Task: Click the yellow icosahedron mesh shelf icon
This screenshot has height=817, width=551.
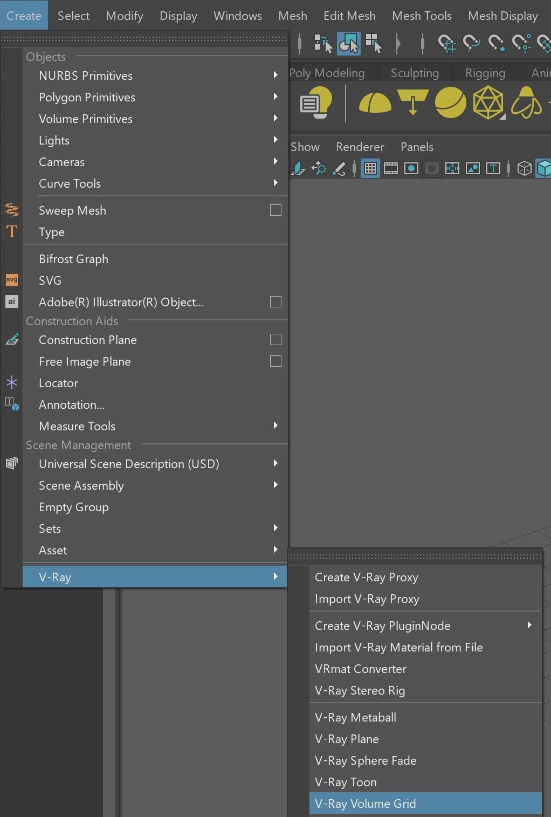Action: click(488, 102)
